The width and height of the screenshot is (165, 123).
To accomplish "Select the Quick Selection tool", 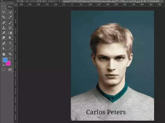I will [x=10, y=12].
